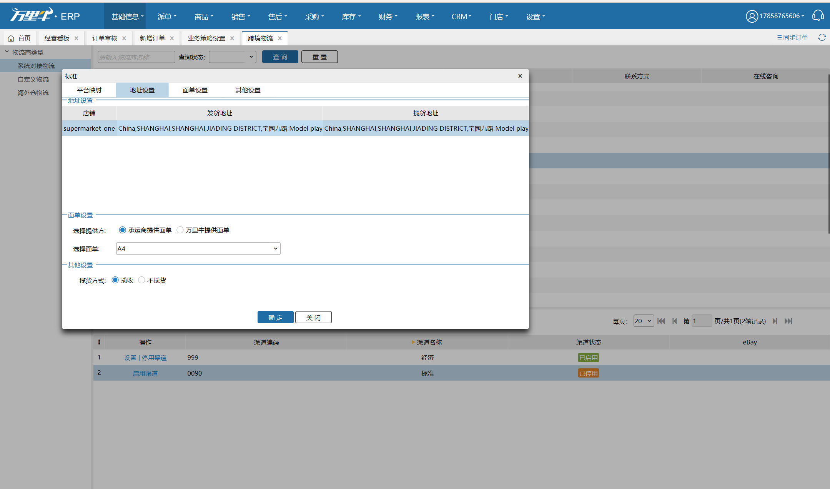Open the customer service headset icon
Image resolution: width=830 pixels, height=489 pixels.
tap(818, 16)
